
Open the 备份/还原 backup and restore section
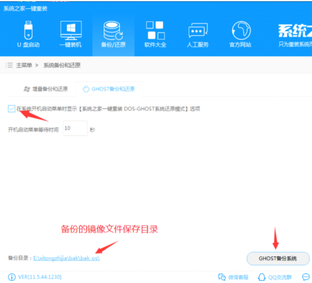coord(113,34)
